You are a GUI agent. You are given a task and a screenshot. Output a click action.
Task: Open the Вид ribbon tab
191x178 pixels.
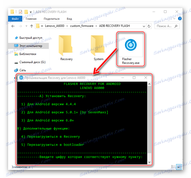(x=69, y=19)
